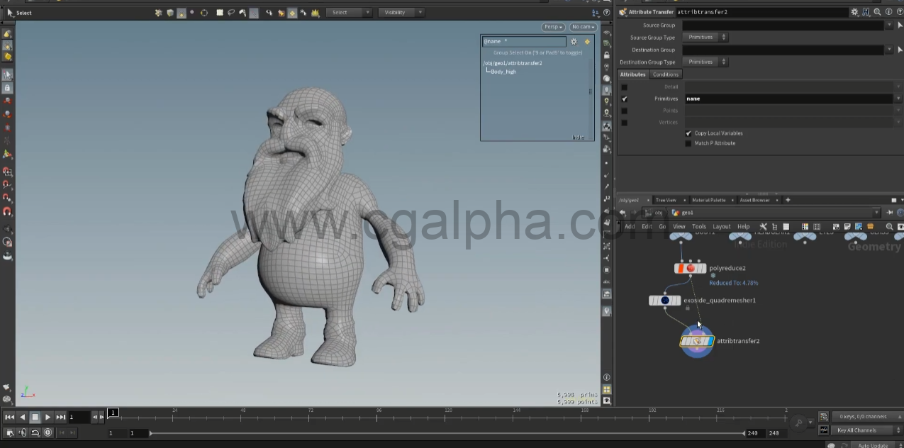Uncheck Copy Local Variables

[688, 133]
